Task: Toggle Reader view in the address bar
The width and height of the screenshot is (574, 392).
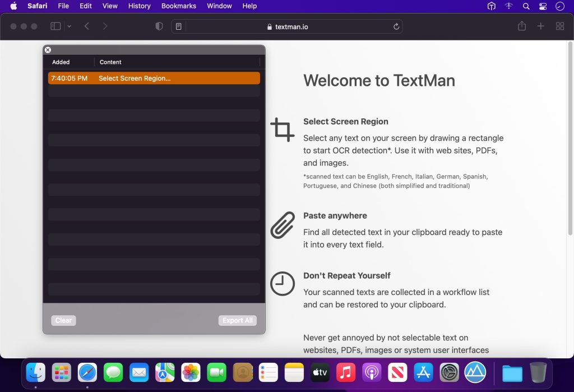Action: tap(177, 26)
